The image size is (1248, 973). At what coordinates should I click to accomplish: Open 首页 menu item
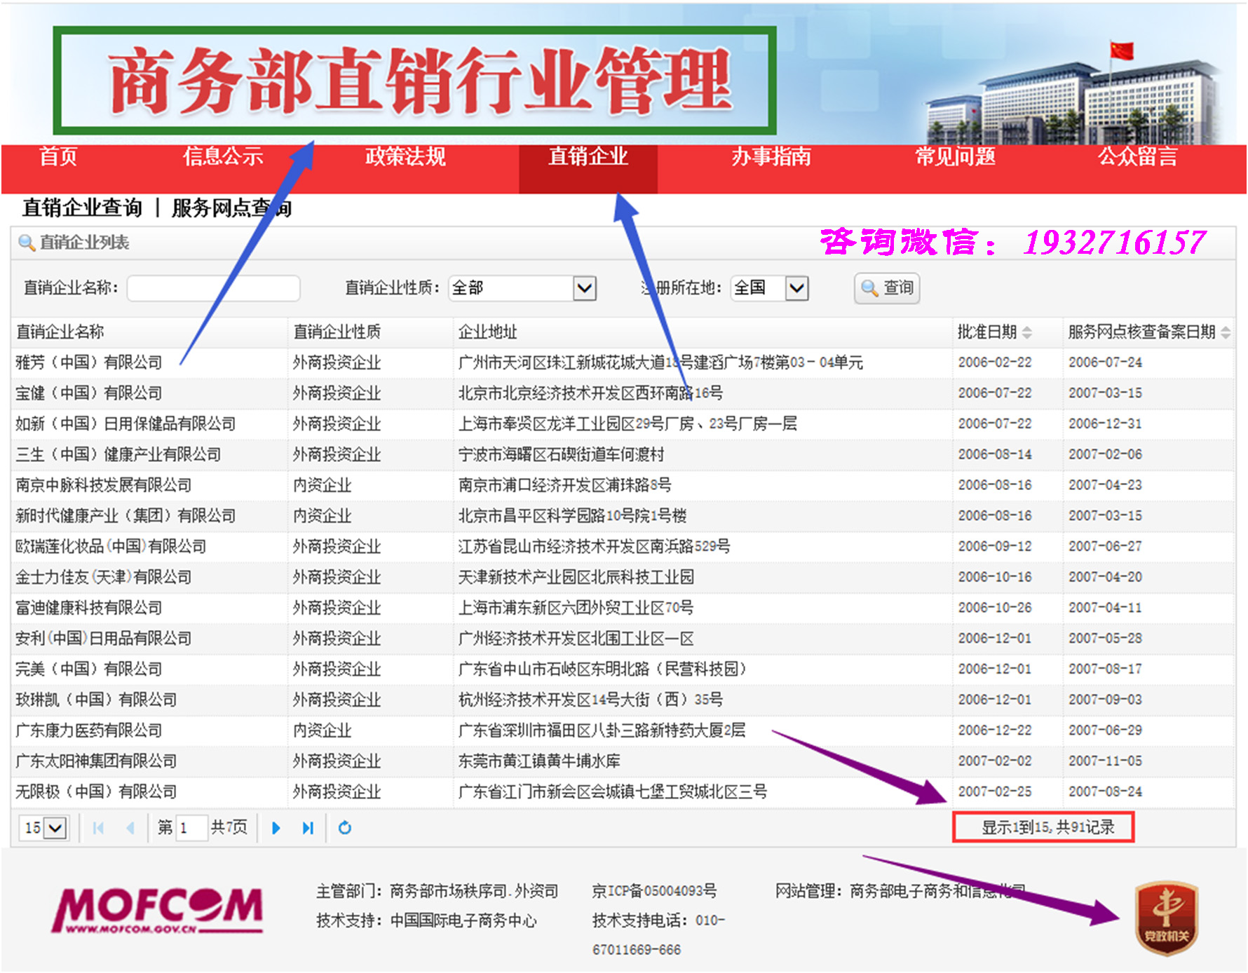coord(58,156)
